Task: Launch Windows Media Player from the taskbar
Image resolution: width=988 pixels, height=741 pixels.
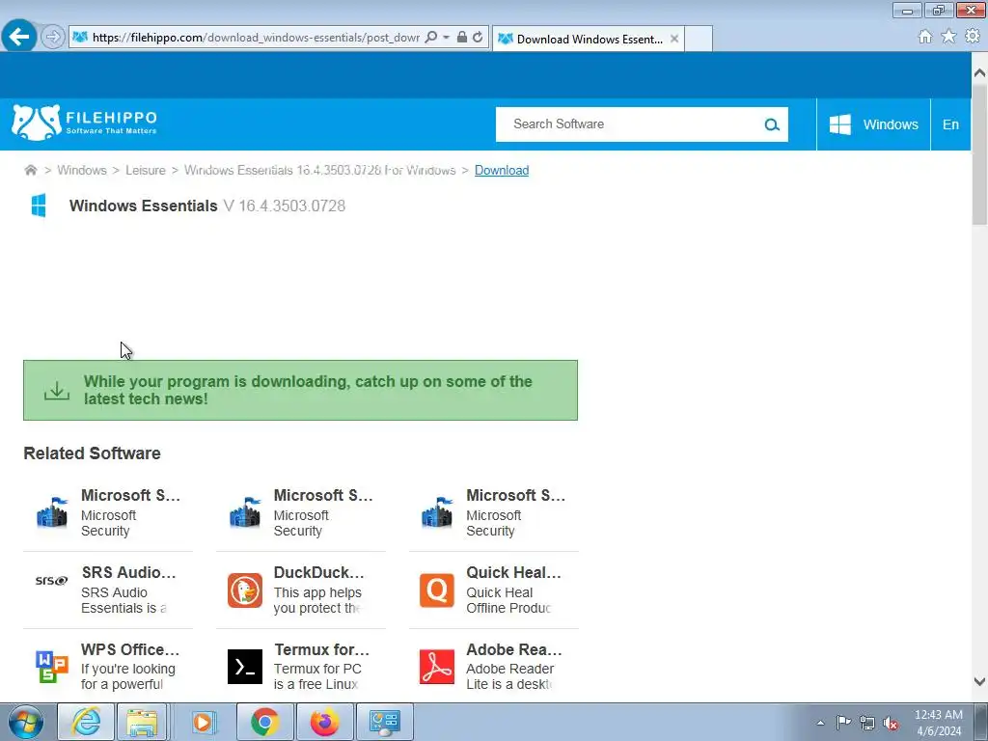Action: pyautogui.click(x=204, y=722)
